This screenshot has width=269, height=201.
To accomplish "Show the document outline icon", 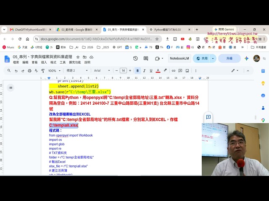I will pyautogui.click(x=11, y=88).
